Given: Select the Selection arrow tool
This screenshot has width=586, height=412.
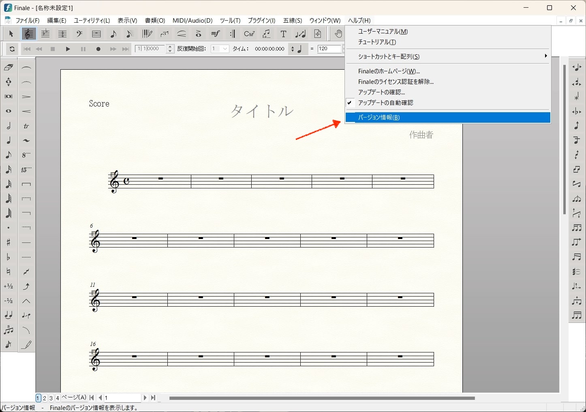Looking at the screenshot, I should (x=11, y=34).
